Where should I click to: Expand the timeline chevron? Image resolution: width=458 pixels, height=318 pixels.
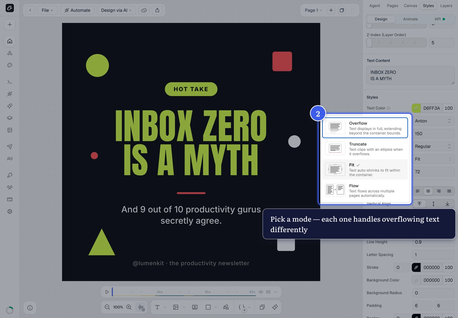pyautogui.click(x=276, y=292)
